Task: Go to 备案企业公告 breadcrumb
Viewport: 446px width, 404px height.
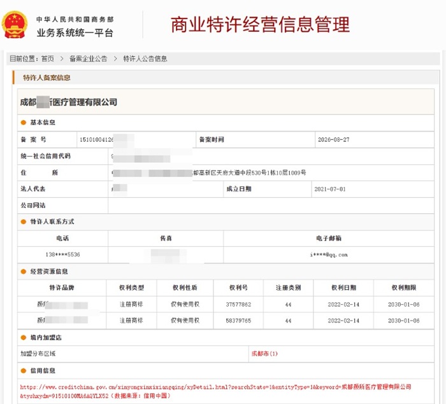Action: (x=89, y=59)
